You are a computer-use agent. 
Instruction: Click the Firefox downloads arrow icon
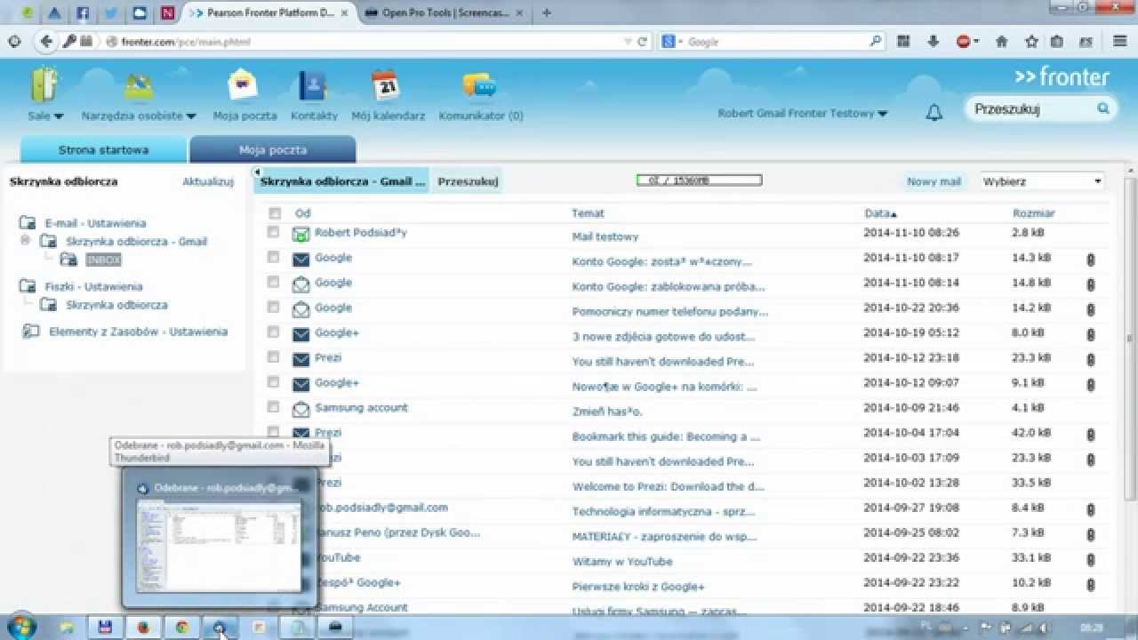[934, 41]
